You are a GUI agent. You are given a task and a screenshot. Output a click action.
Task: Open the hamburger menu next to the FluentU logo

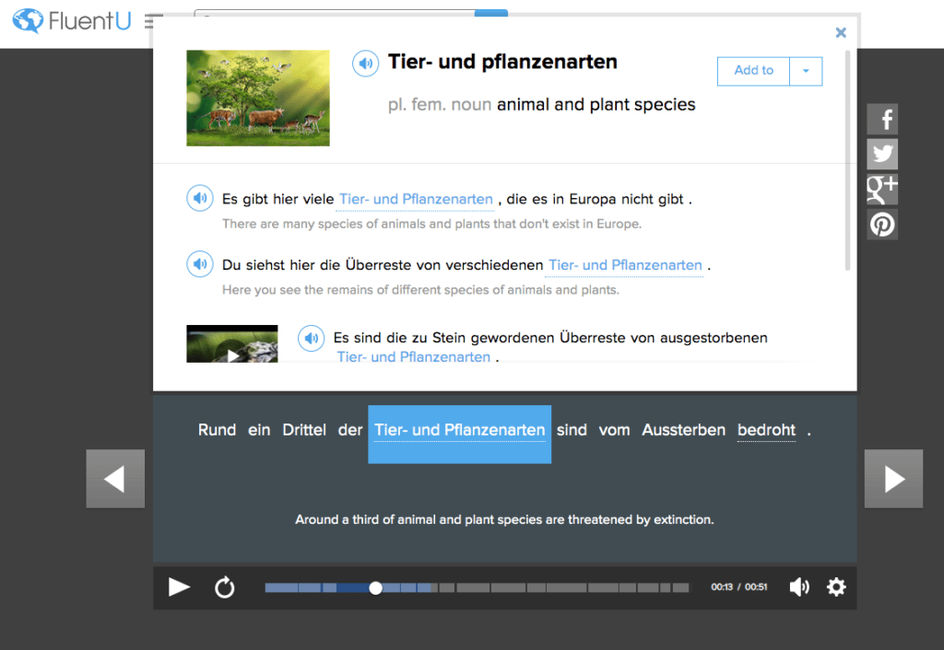pos(154,20)
